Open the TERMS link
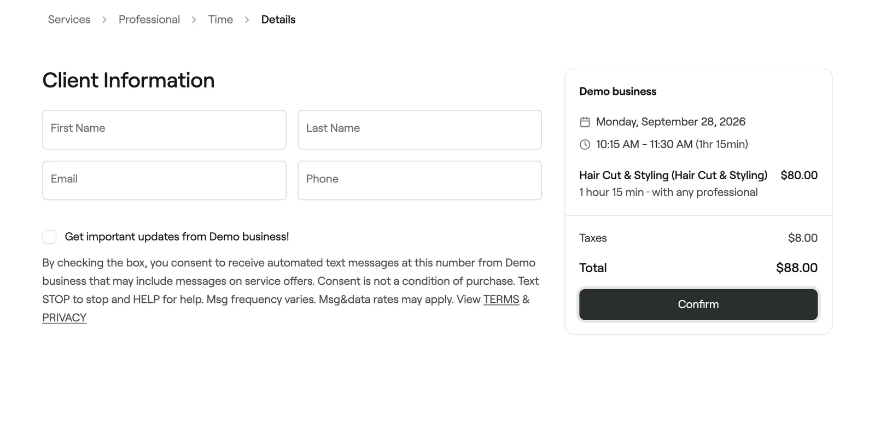Screen dimensions: 875x423 tap(501, 299)
